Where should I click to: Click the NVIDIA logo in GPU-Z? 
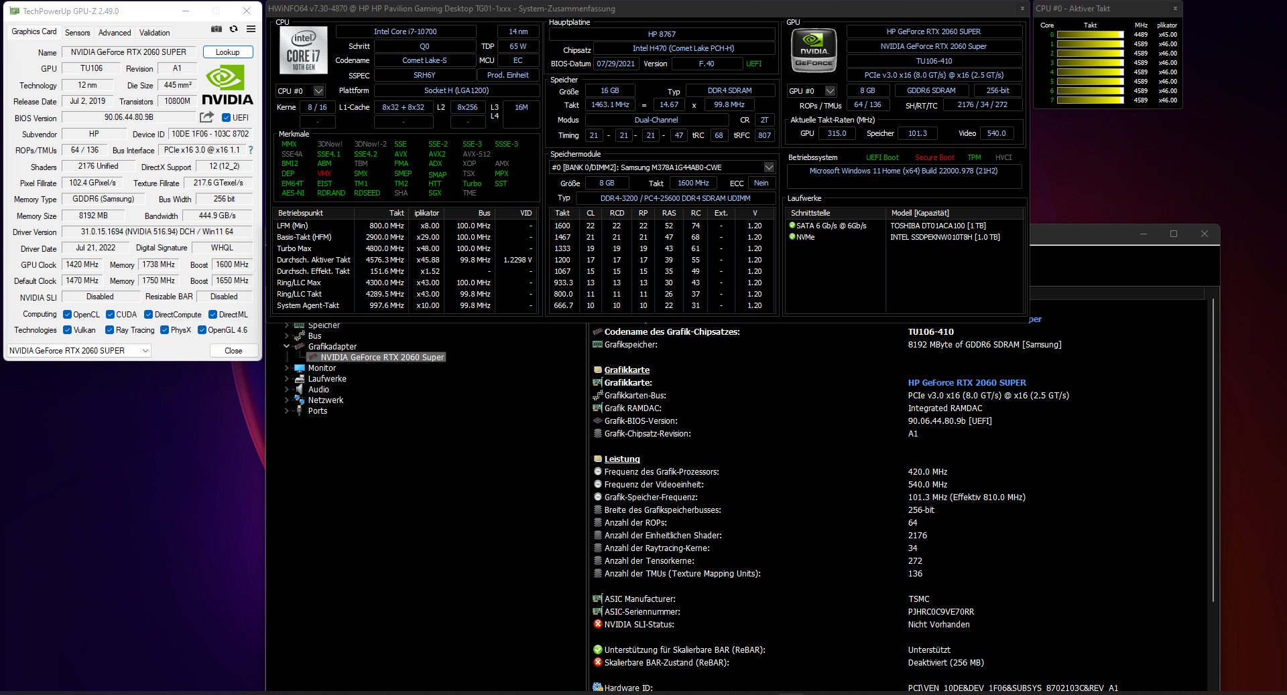pyautogui.click(x=227, y=85)
